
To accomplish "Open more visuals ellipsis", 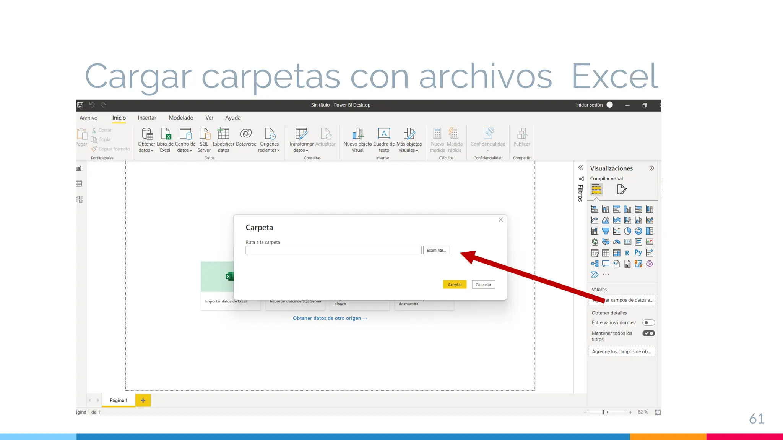I will 606,274.
